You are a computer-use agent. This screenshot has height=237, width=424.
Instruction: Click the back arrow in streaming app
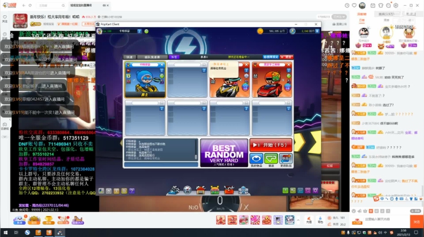point(24,5)
